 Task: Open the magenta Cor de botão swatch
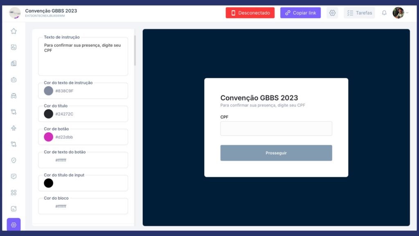[49, 137]
